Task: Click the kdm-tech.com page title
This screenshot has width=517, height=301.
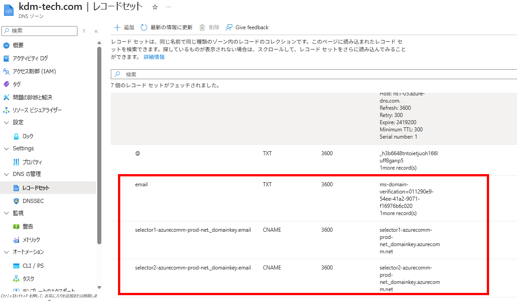Action: pos(50,7)
